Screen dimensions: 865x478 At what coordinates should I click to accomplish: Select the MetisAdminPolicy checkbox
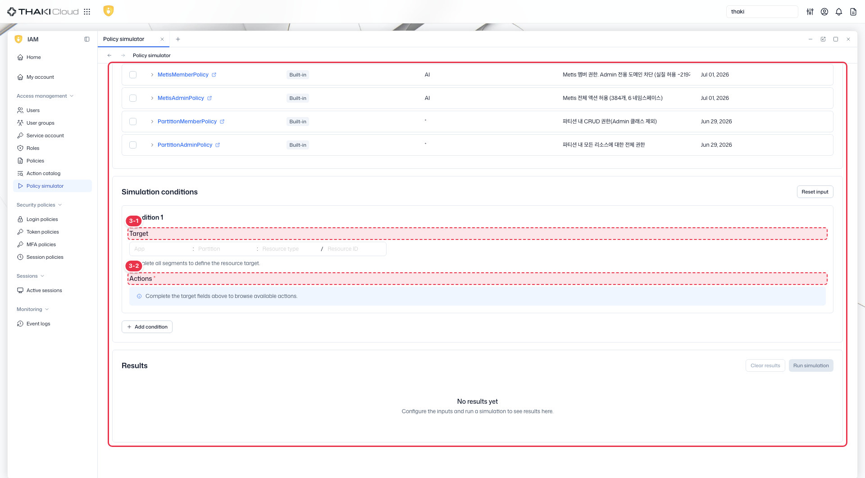[133, 98]
